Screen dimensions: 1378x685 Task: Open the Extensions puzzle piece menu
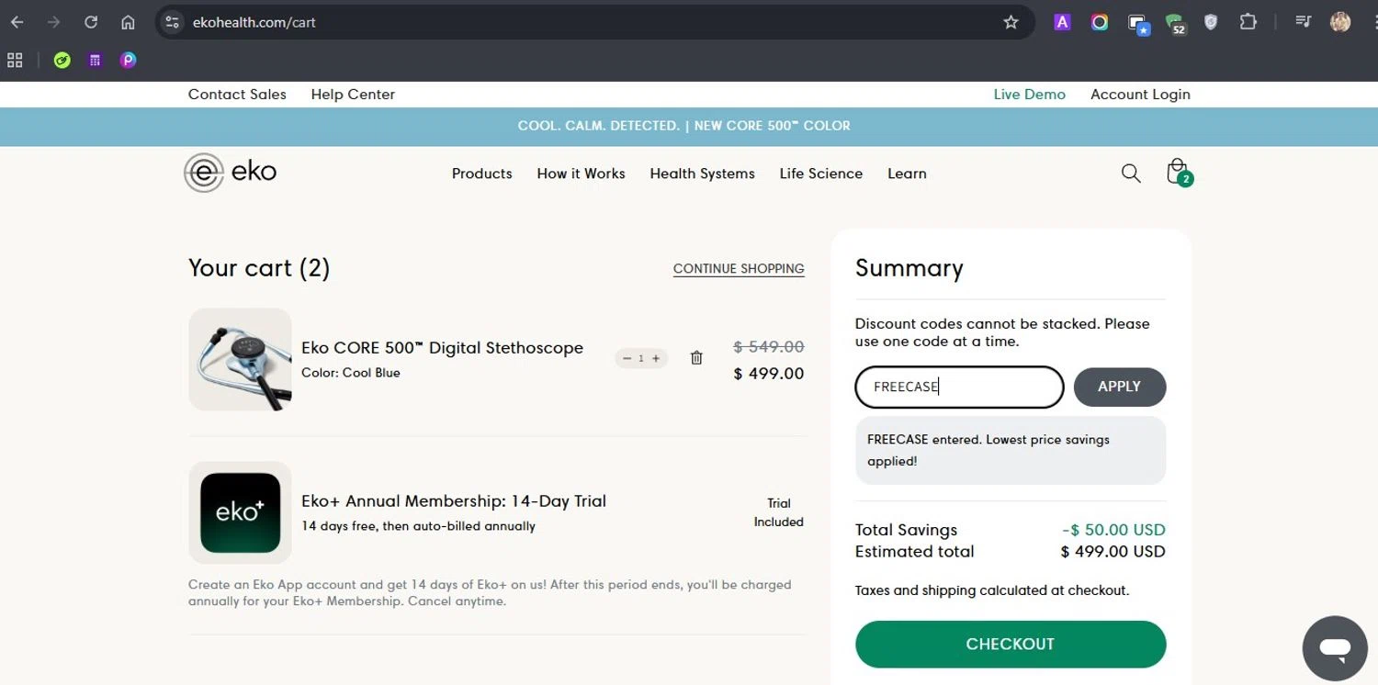pyautogui.click(x=1248, y=22)
